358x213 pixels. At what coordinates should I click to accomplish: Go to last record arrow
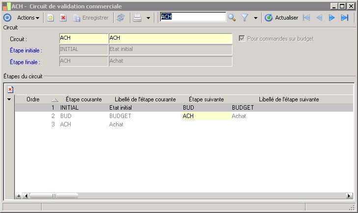point(345,18)
